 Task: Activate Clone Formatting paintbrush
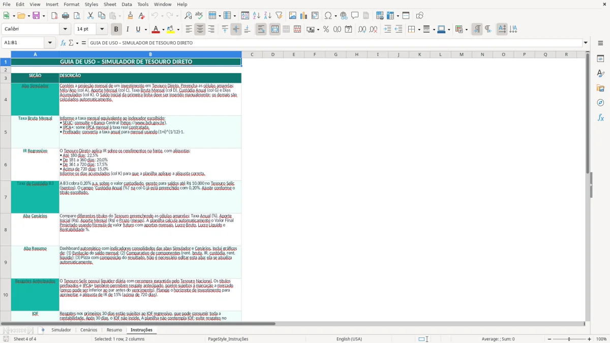131,16
